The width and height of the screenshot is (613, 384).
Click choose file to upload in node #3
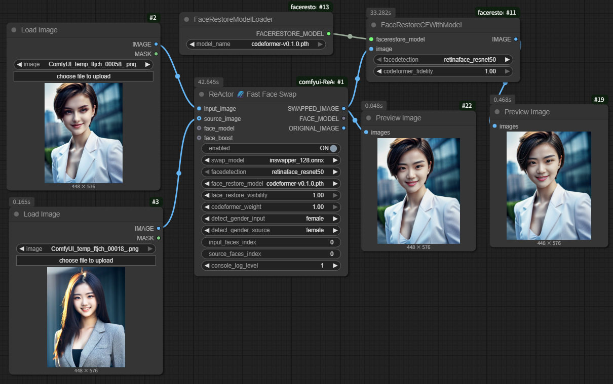click(x=86, y=261)
